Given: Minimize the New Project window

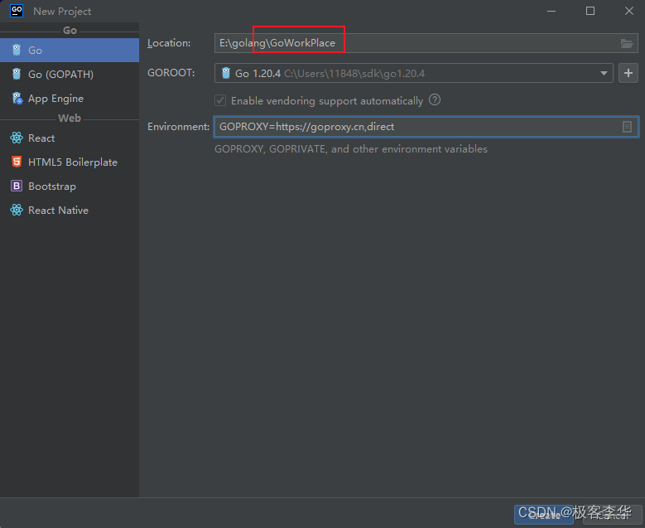Looking at the screenshot, I should coord(551,11).
